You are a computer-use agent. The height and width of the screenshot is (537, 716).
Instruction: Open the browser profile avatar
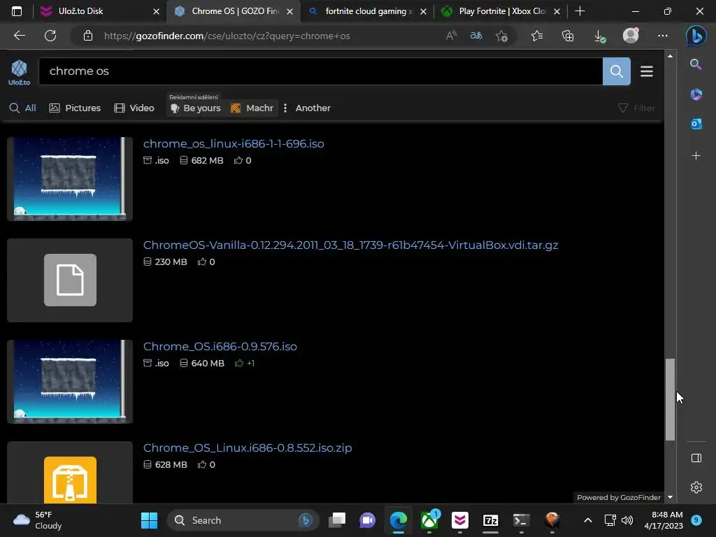click(x=631, y=36)
